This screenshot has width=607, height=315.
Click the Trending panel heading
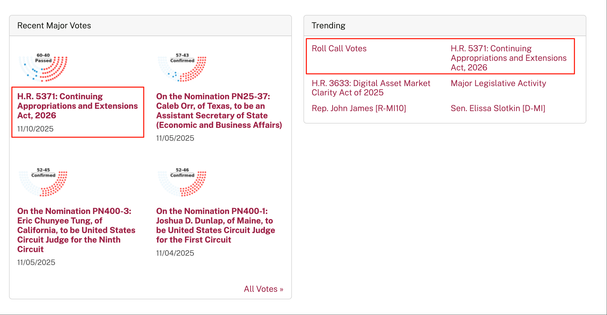click(328, 26)
